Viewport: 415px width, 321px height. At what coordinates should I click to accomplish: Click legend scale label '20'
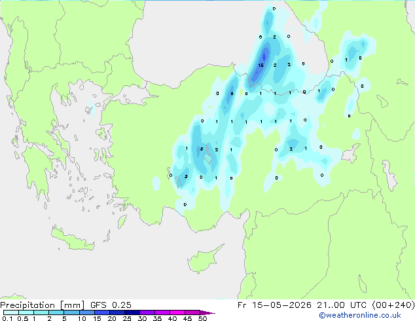(x=112, y=318)
